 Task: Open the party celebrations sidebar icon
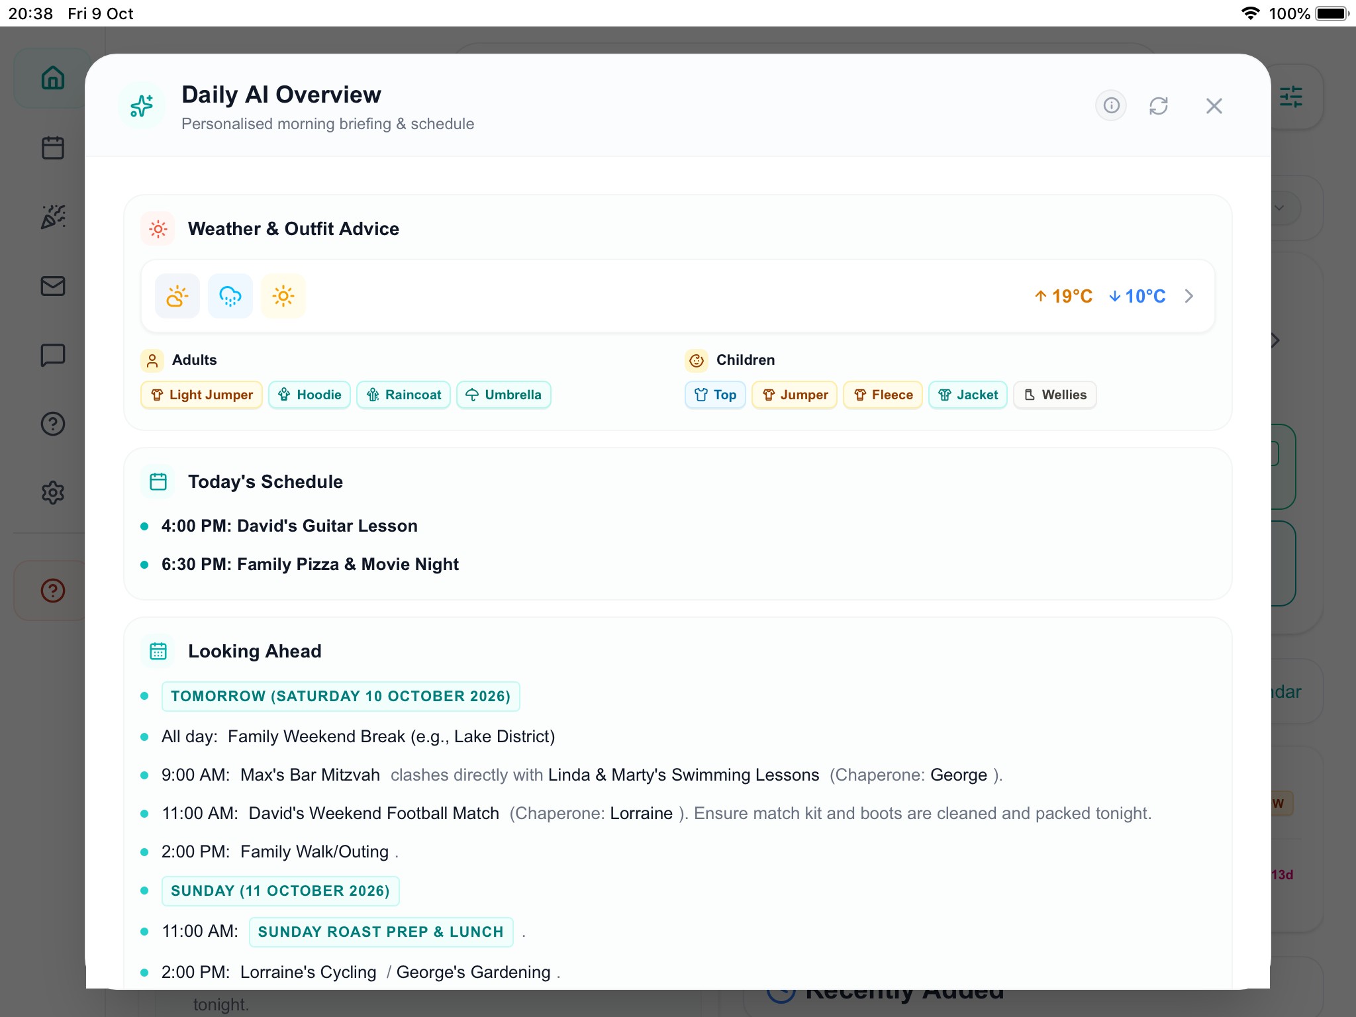point(53,217)
